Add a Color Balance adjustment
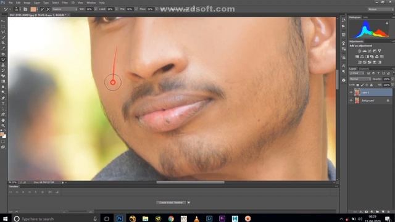Screen dimensions: 395x222 point(362,57)
